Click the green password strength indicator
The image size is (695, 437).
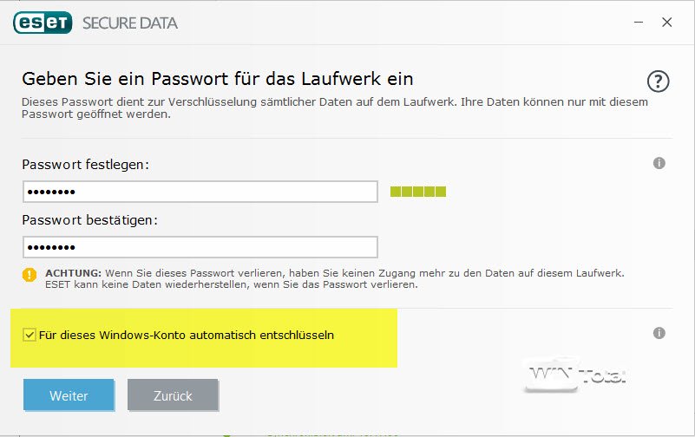click(417, 191)
